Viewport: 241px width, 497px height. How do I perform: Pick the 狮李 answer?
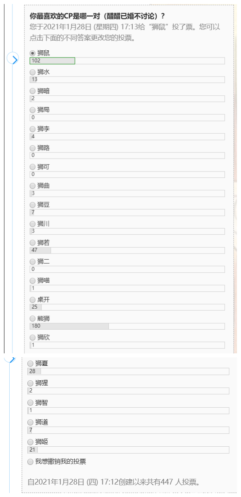coord(33,129)
